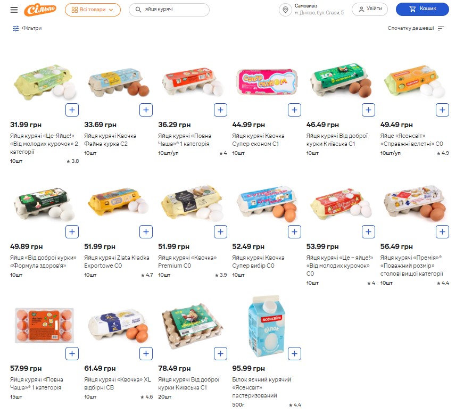This screenshot has width=464, height=414.
Task: View the Київська С1 20шт egg tray image
Action: (x=192, y=325)
